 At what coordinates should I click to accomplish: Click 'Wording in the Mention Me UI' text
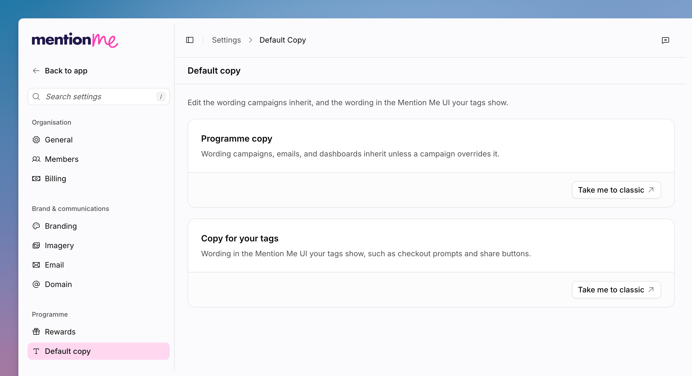[x=366, y=254]
